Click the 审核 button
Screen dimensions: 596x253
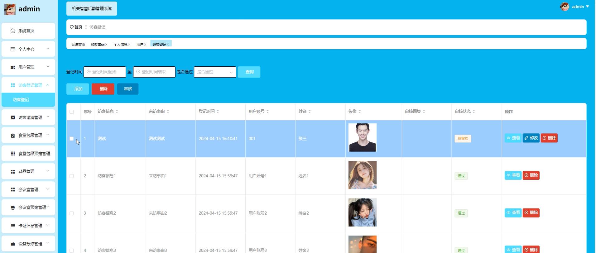[128, 89]
